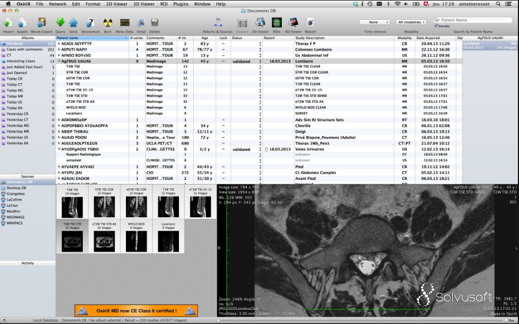Open the Meta-Data viewer icon

[125, 23]
